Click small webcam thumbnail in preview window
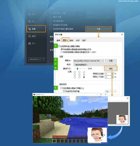This screenshot has width=140, height=146. click(122, 119)
